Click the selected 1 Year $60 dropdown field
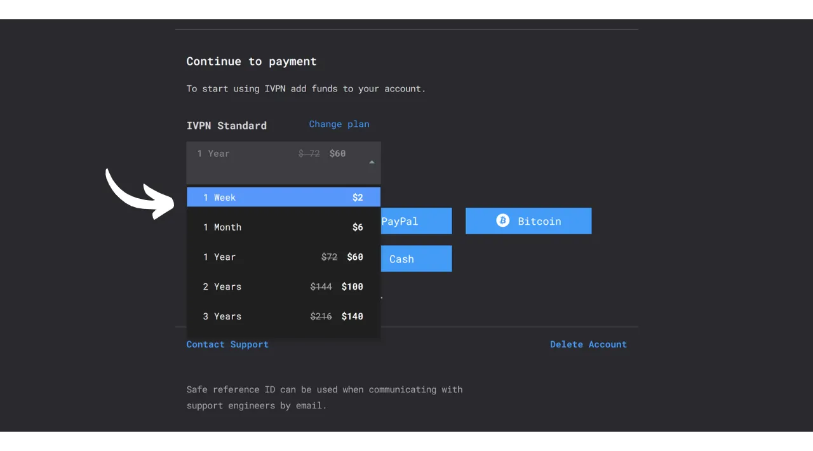This screenshot has height=451, width=813. pos(283,163)
